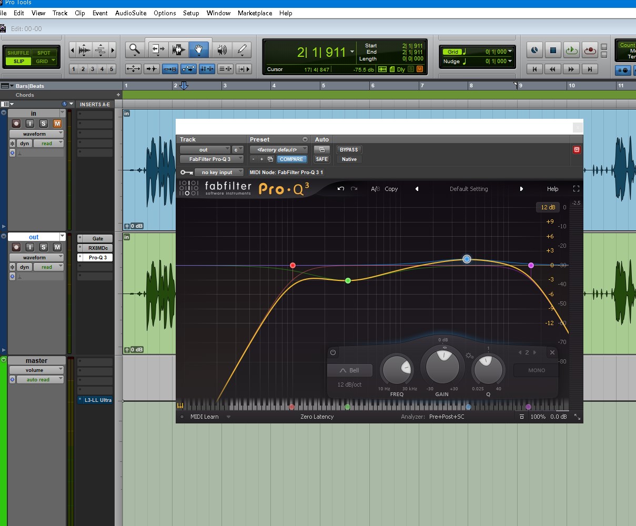
Task: Mute the 'out' track
Action: (57, 247)
